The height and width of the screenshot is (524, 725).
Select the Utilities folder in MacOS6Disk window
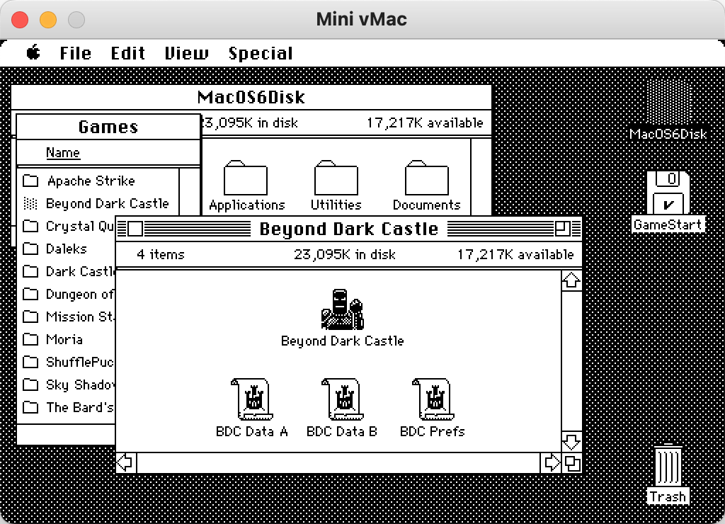(336, 178)
